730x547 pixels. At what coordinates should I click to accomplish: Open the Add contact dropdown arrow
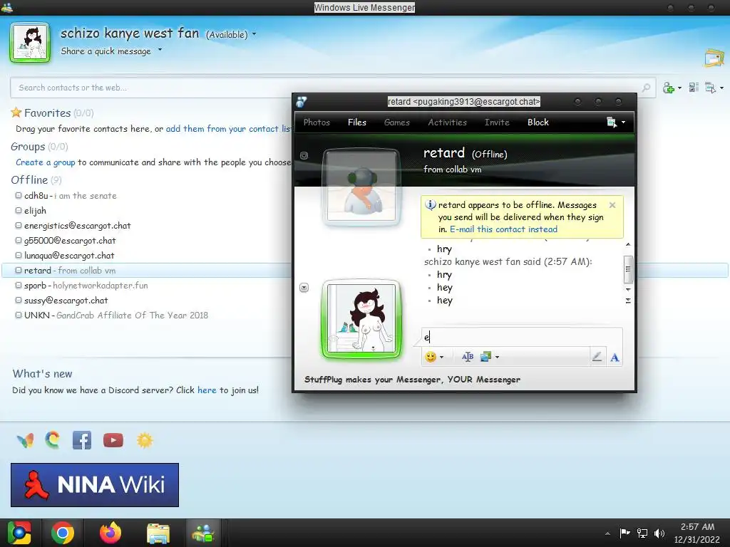[x=679, y=88]
